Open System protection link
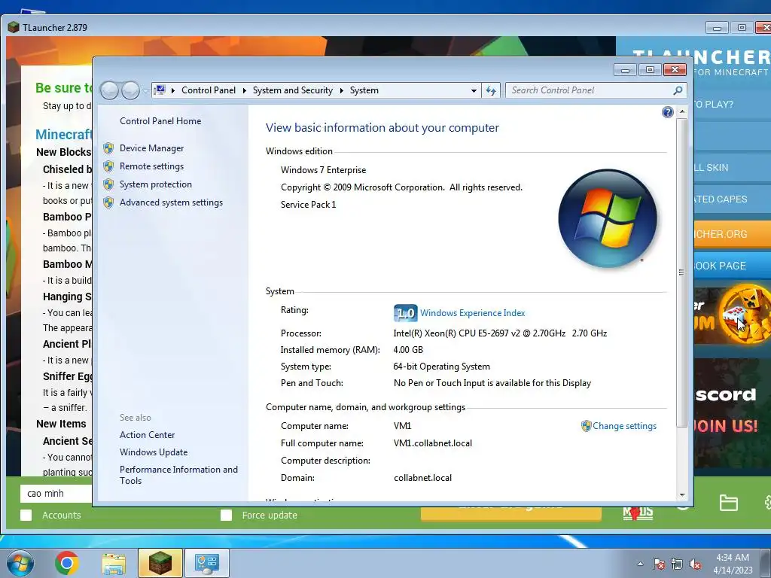Screen dimensions: 771x578 coord(155,184)
